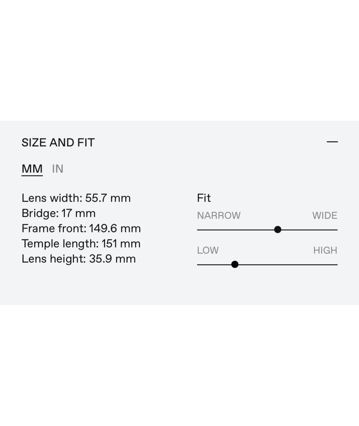The image size is (359, 426).
Task: Switch measurements to the IN tab
Action: pos(58,169)
